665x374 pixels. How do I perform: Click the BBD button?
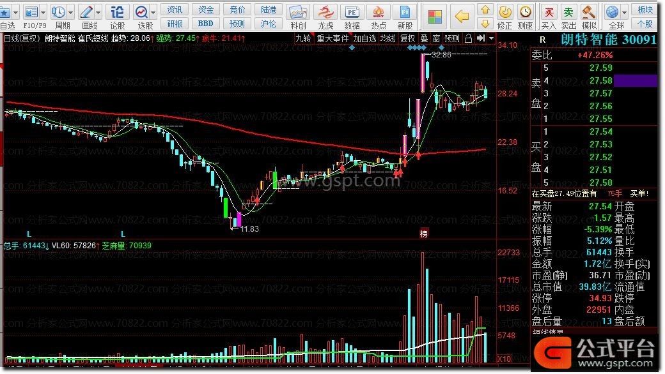(x=206, y=23)
